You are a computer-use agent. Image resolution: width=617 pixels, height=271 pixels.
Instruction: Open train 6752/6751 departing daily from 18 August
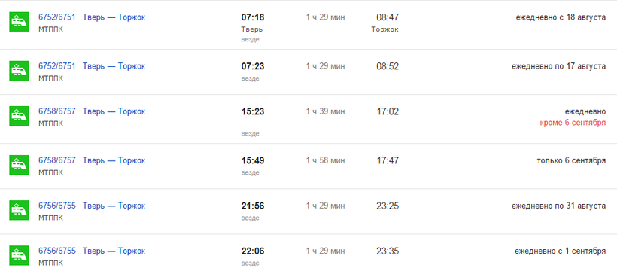click(56, 17)
